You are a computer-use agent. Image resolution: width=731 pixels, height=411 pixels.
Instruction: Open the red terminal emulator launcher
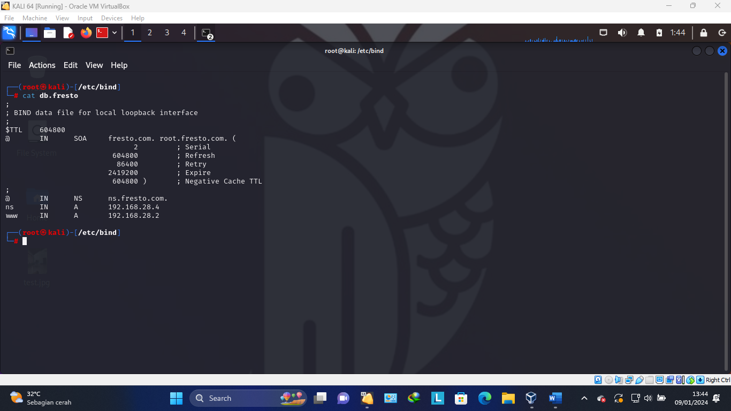[x=102, y=33]
